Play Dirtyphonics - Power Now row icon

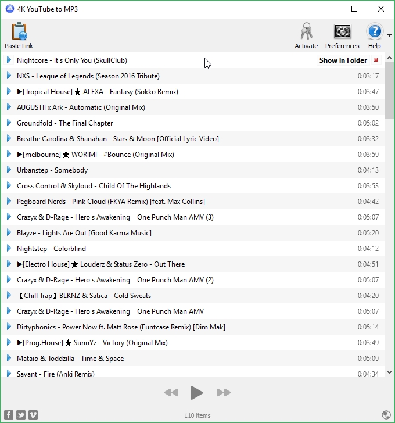pos(9,327)
